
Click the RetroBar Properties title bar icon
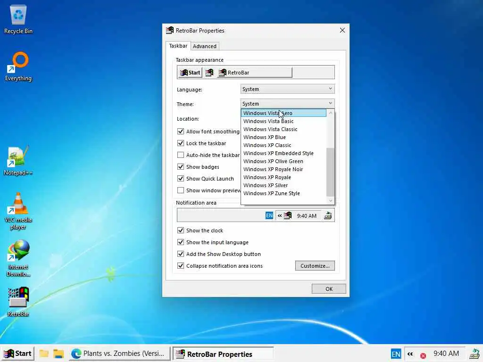pos(170,30)
